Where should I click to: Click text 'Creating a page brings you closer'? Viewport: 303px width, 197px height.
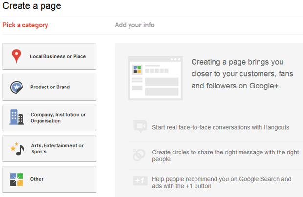click(x=242, y=74)
